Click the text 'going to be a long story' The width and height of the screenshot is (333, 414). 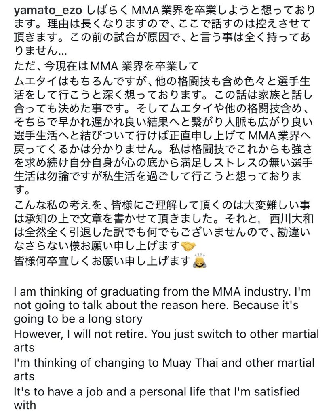tap(78, 319)
